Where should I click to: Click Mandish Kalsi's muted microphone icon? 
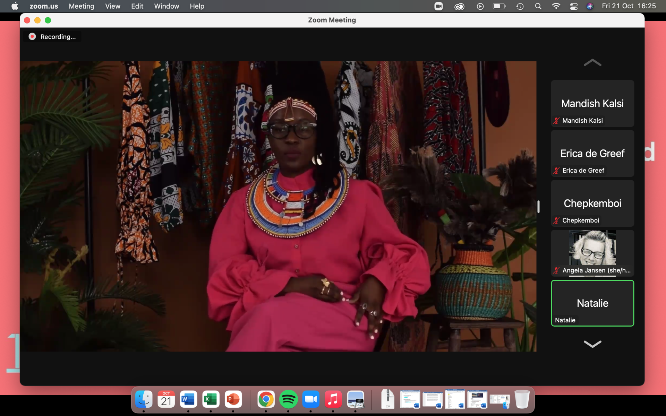tap(556, 121)
